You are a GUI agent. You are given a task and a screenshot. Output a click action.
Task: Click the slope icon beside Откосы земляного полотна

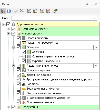(x=24, y=93)
